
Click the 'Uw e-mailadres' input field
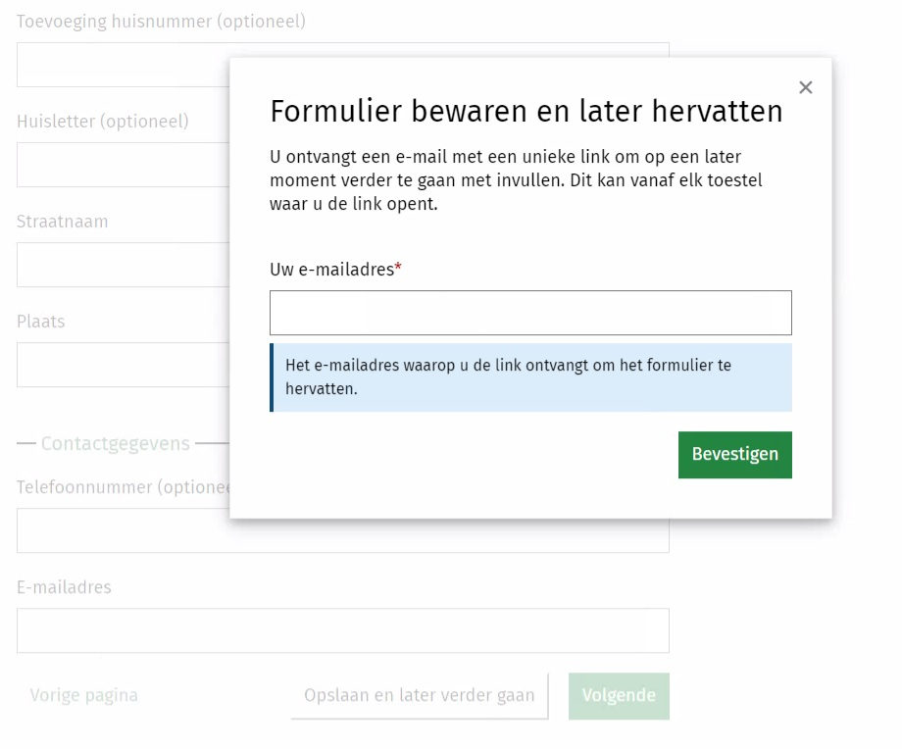pos(529,312)
